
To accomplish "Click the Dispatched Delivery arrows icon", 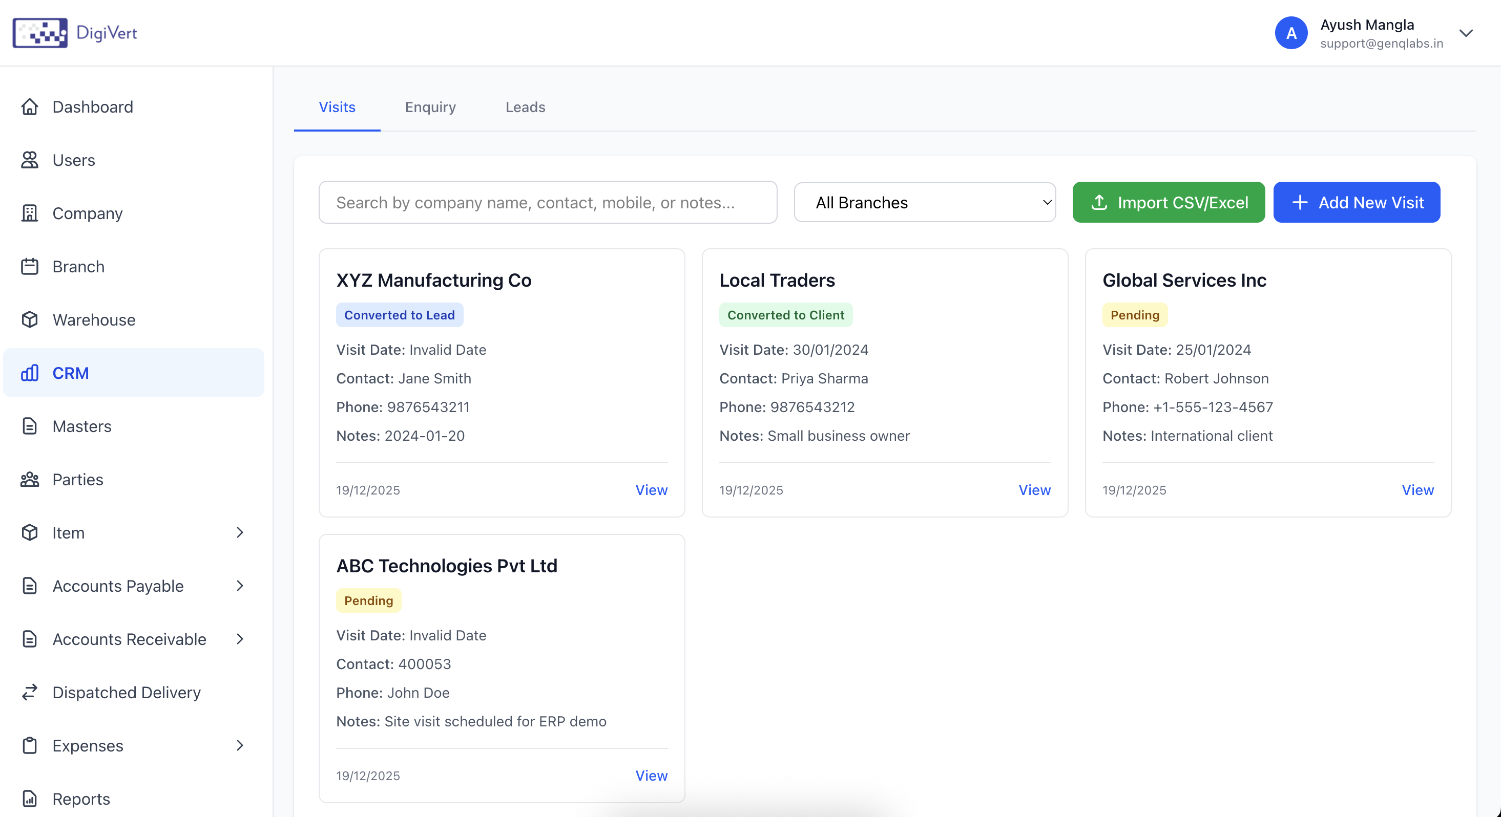I will 30,693.
